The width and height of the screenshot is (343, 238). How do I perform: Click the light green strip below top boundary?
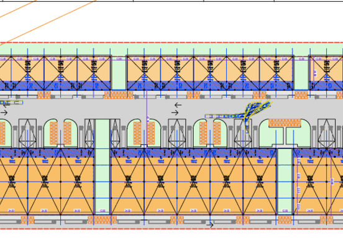(171, 49)
